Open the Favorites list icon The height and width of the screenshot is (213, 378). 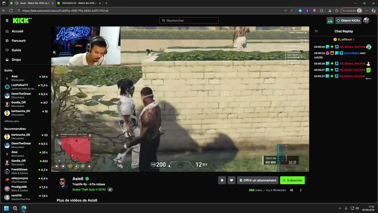click(337, 11)
